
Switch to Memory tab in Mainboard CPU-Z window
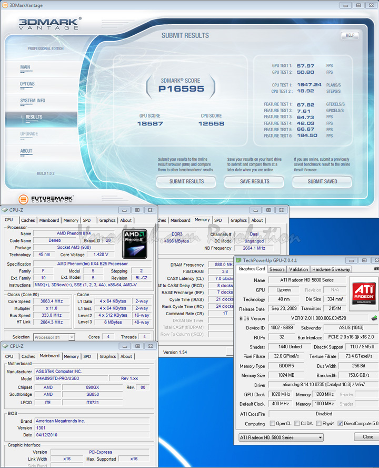[x=71, y=356]
